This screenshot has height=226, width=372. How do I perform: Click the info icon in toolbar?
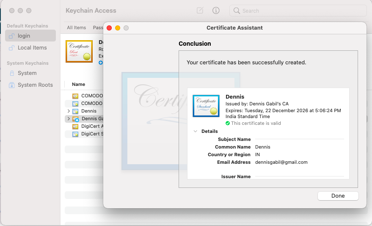coord(216,11)
